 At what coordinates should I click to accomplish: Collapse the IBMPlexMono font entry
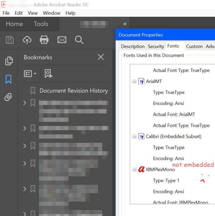[x=134, y=169]
